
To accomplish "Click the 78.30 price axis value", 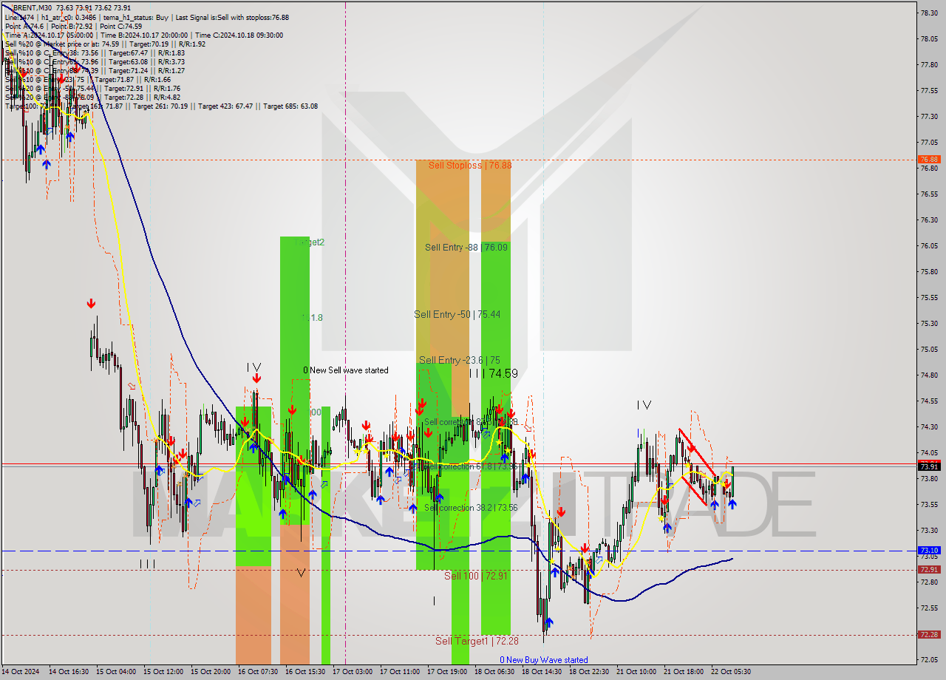I will click(929, 13).
